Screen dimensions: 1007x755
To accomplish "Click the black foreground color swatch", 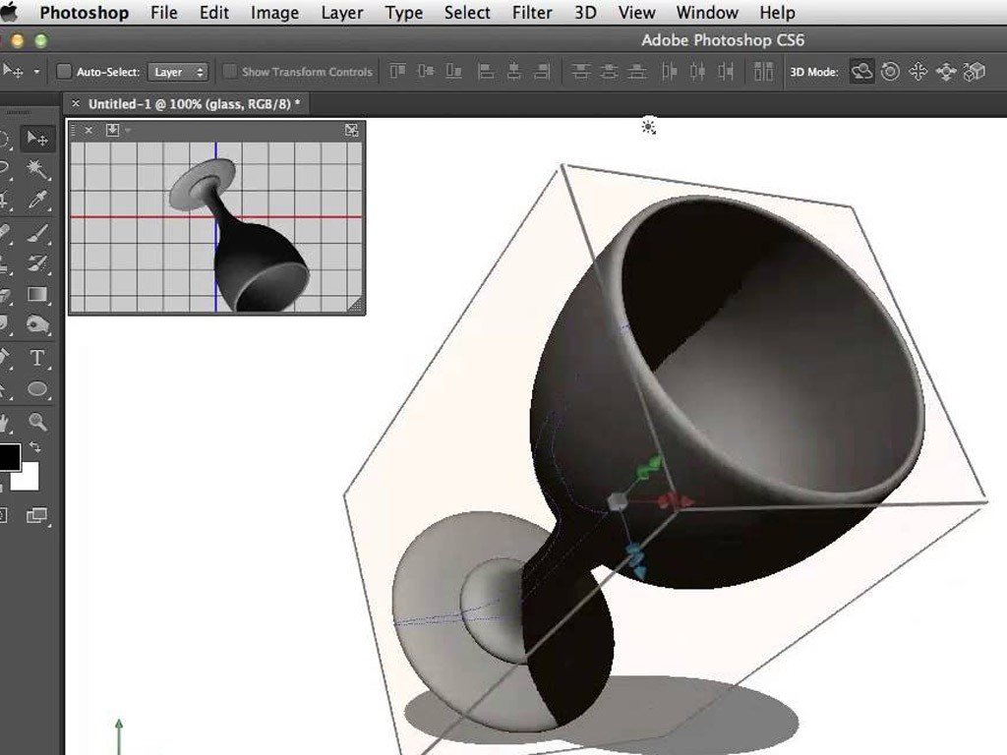I will click(9, 456).
